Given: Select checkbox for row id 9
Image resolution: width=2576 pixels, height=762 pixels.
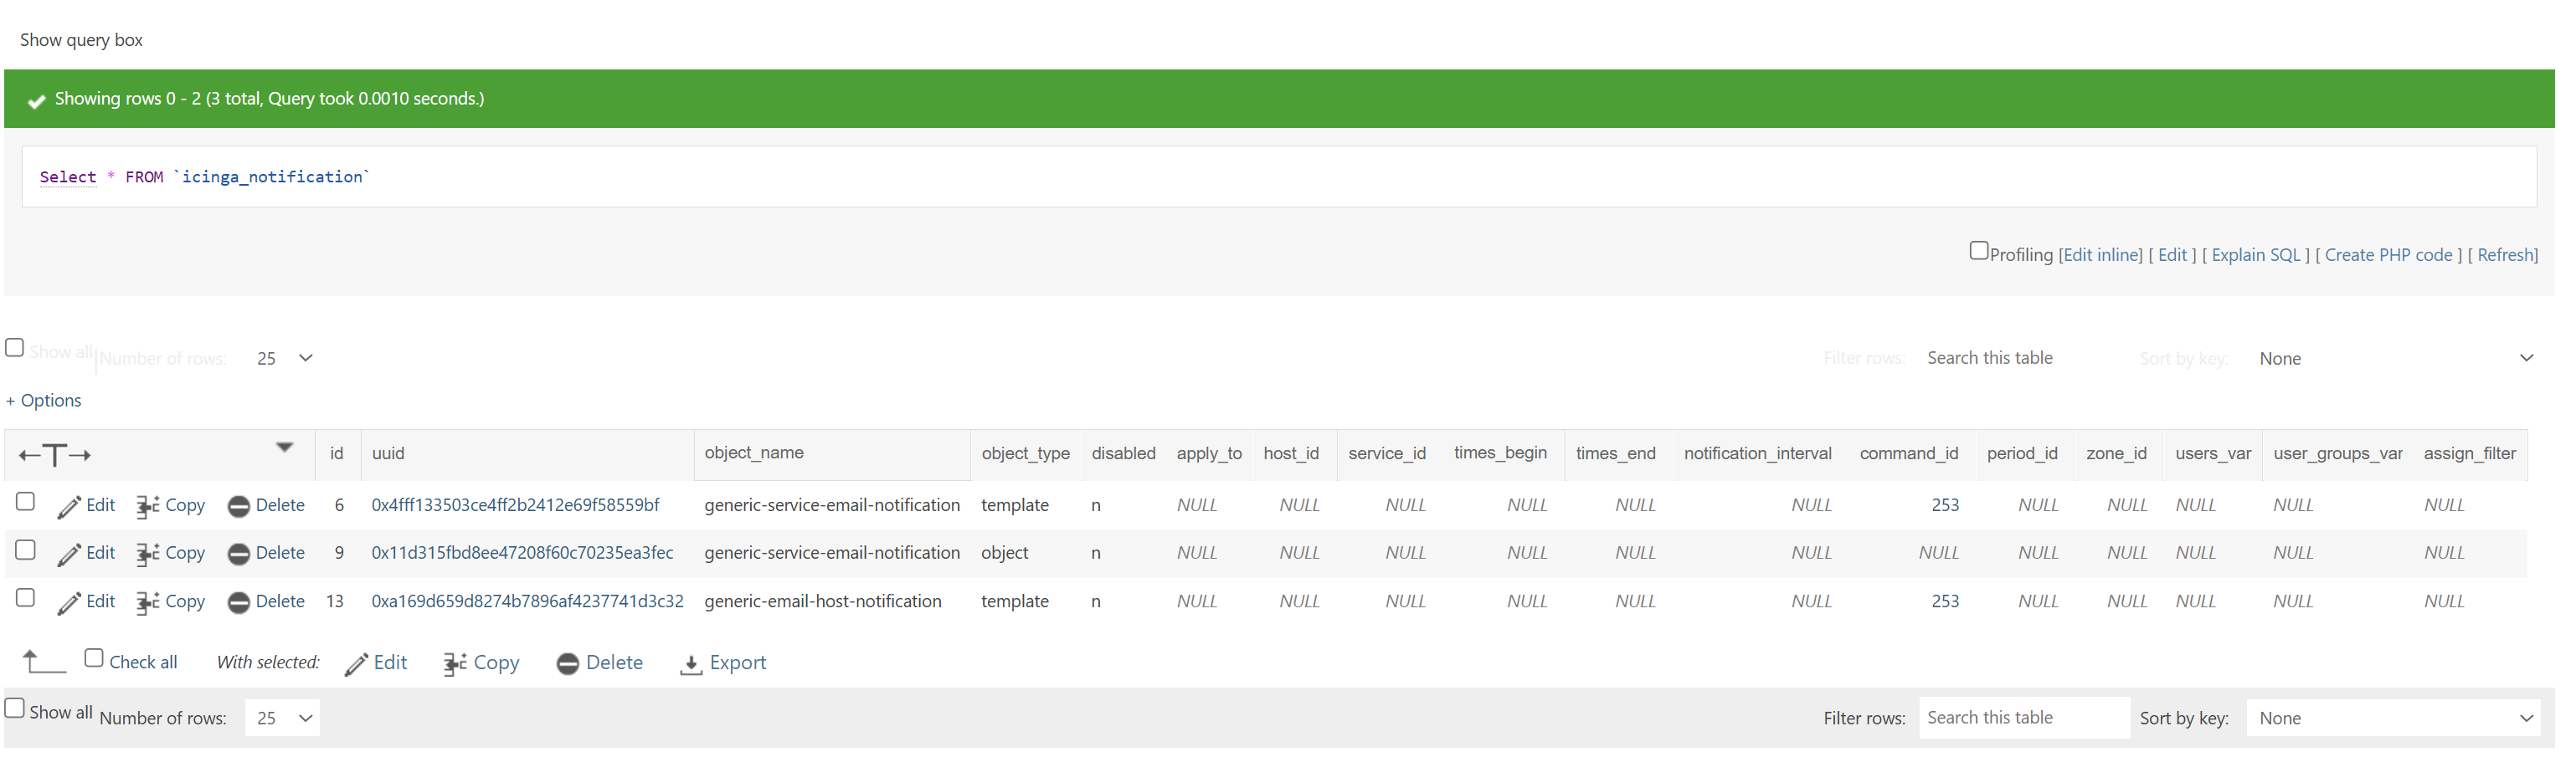Looking at the screenshot, I should point(26,550).
